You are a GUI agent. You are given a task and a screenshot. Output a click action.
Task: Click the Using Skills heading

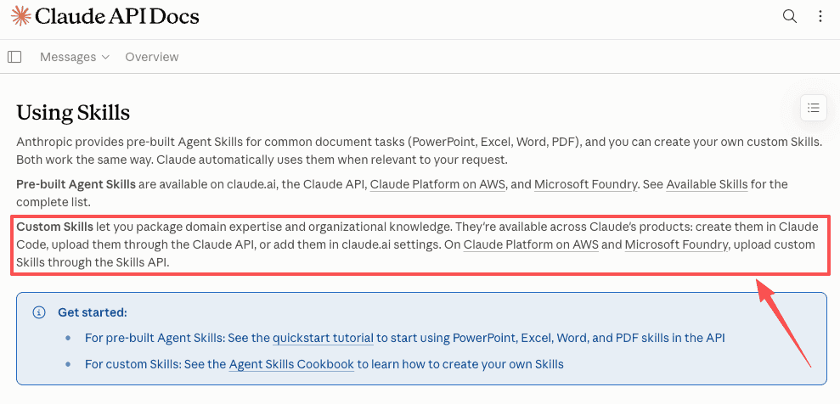73,113
